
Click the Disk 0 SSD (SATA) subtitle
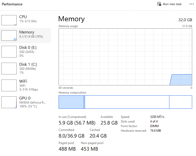pos(27,52)
